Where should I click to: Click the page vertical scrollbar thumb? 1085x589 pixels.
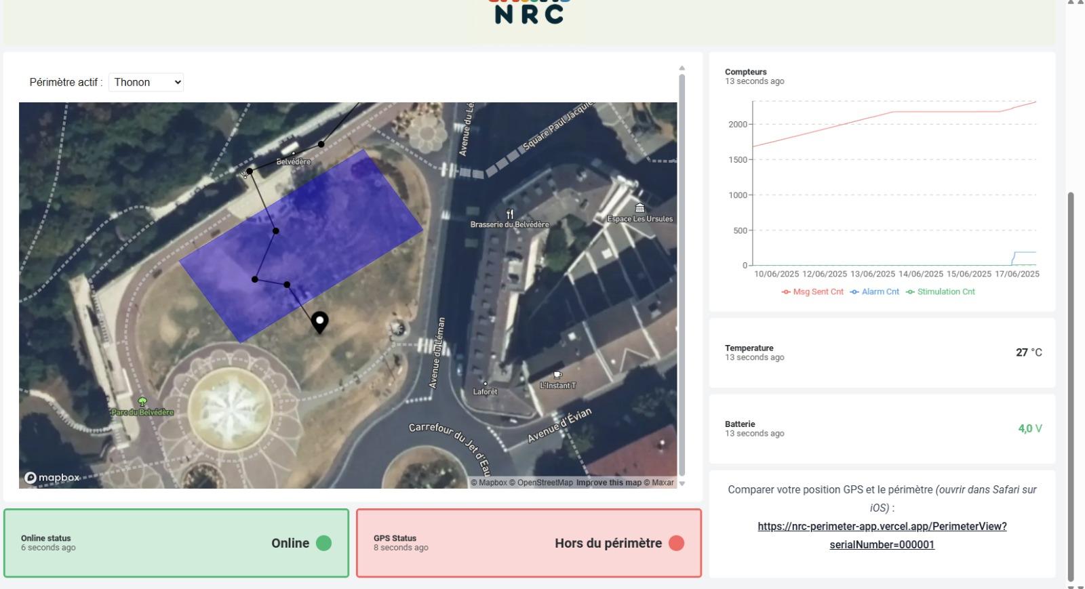tap(1071, 386)
